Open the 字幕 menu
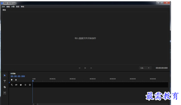The image size is (181, 105). pos(13,7)
